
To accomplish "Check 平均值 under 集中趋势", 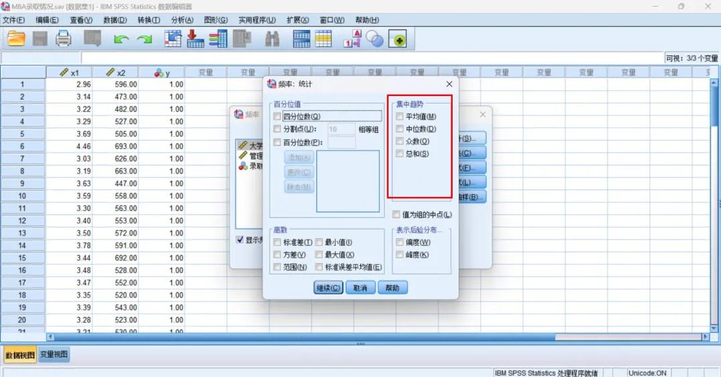I will tap(400, 116).
